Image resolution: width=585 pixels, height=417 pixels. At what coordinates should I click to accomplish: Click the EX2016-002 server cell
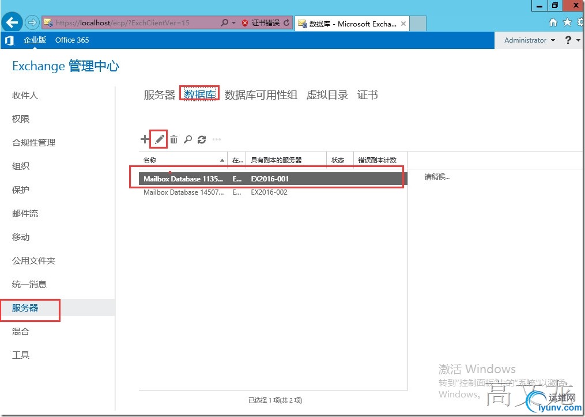point(269,192)
